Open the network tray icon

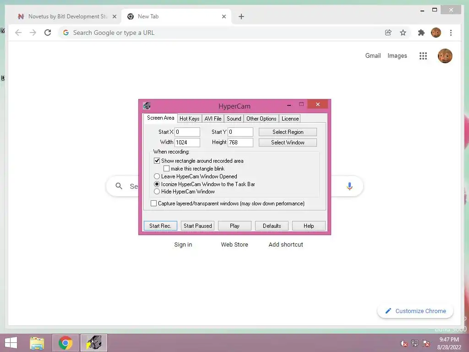tap(415, 343)
